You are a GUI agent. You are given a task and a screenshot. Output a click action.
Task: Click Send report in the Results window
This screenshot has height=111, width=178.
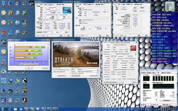point(45,68)
